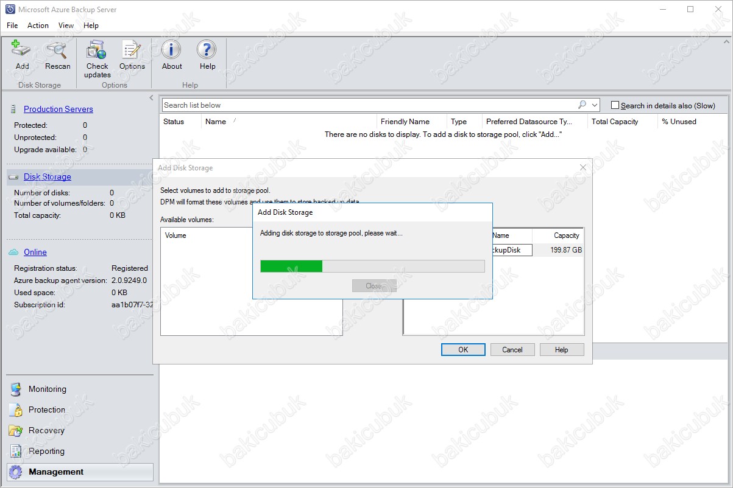
Task: Select the Management workspace
Action: coord(80,472)
